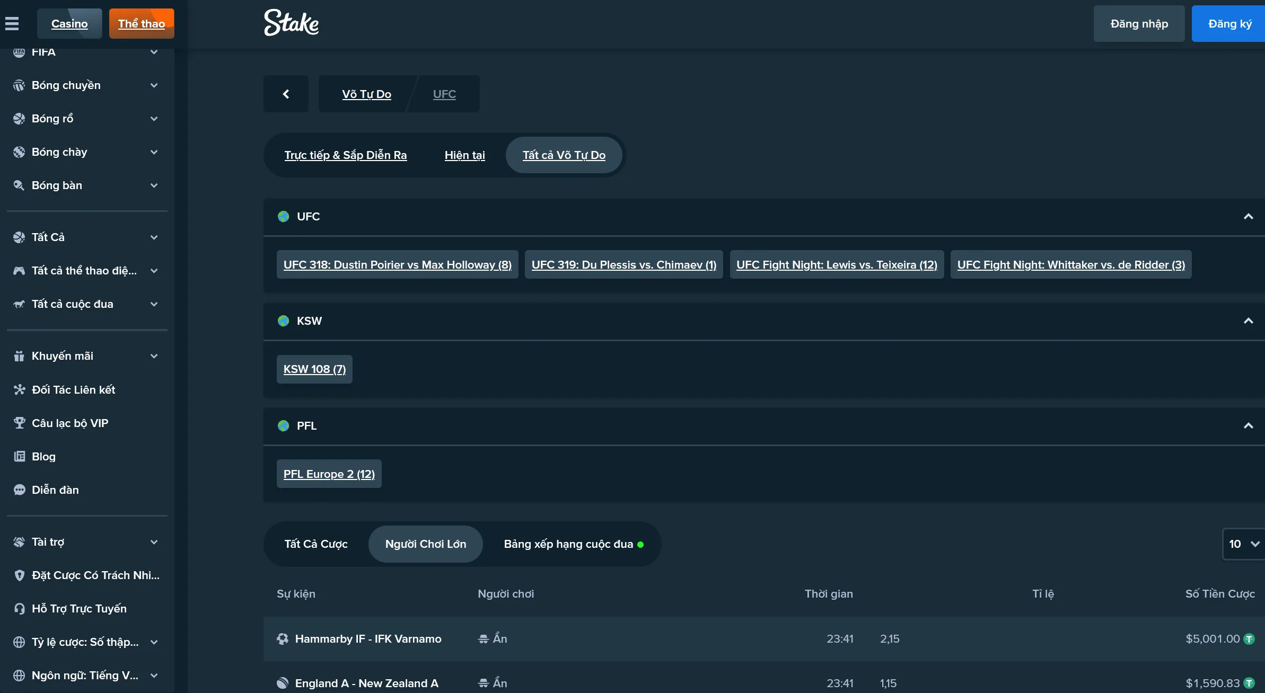This screenshot has width=1265, height=693.
Task: Switch to the Thể thao tab
Action: coord(142,23)
